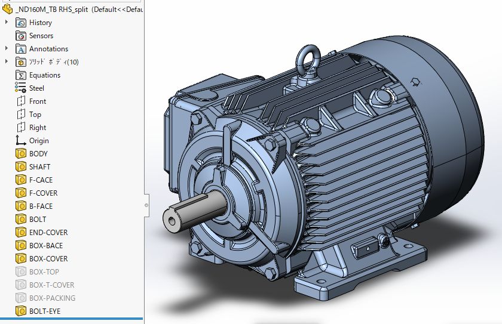Click the Sensors icon in tree

click(21, 36)
